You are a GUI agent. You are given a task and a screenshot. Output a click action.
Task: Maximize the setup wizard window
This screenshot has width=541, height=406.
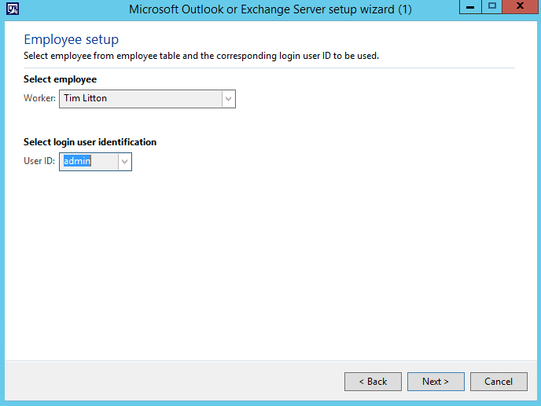492,6
